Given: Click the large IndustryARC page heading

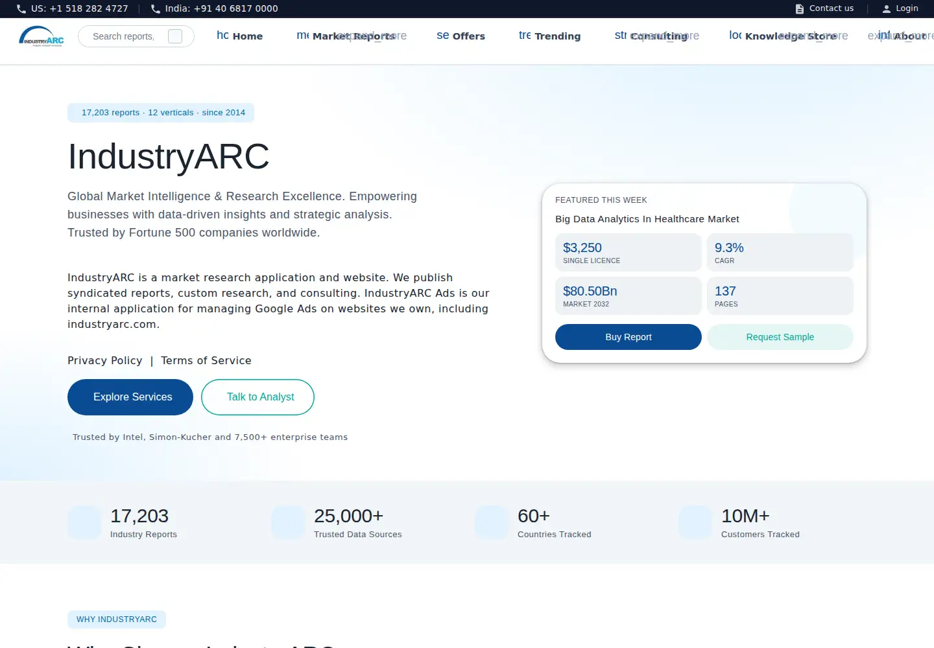Looking at the screenshot, I should tap(169, 157).
